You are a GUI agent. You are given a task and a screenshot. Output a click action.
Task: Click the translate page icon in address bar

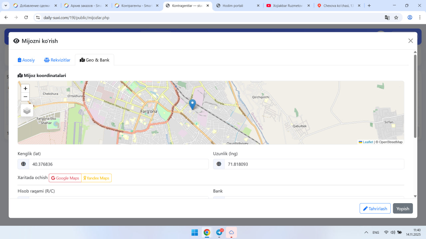pos(387,18)
